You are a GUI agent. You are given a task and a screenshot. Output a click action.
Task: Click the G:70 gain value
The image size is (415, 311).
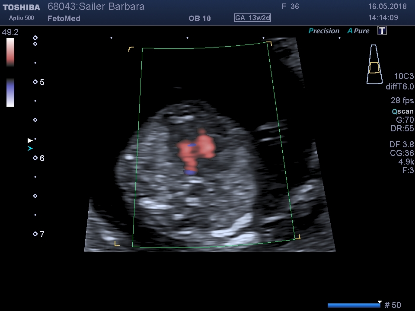pyautogui.click(x=405, y=120)
